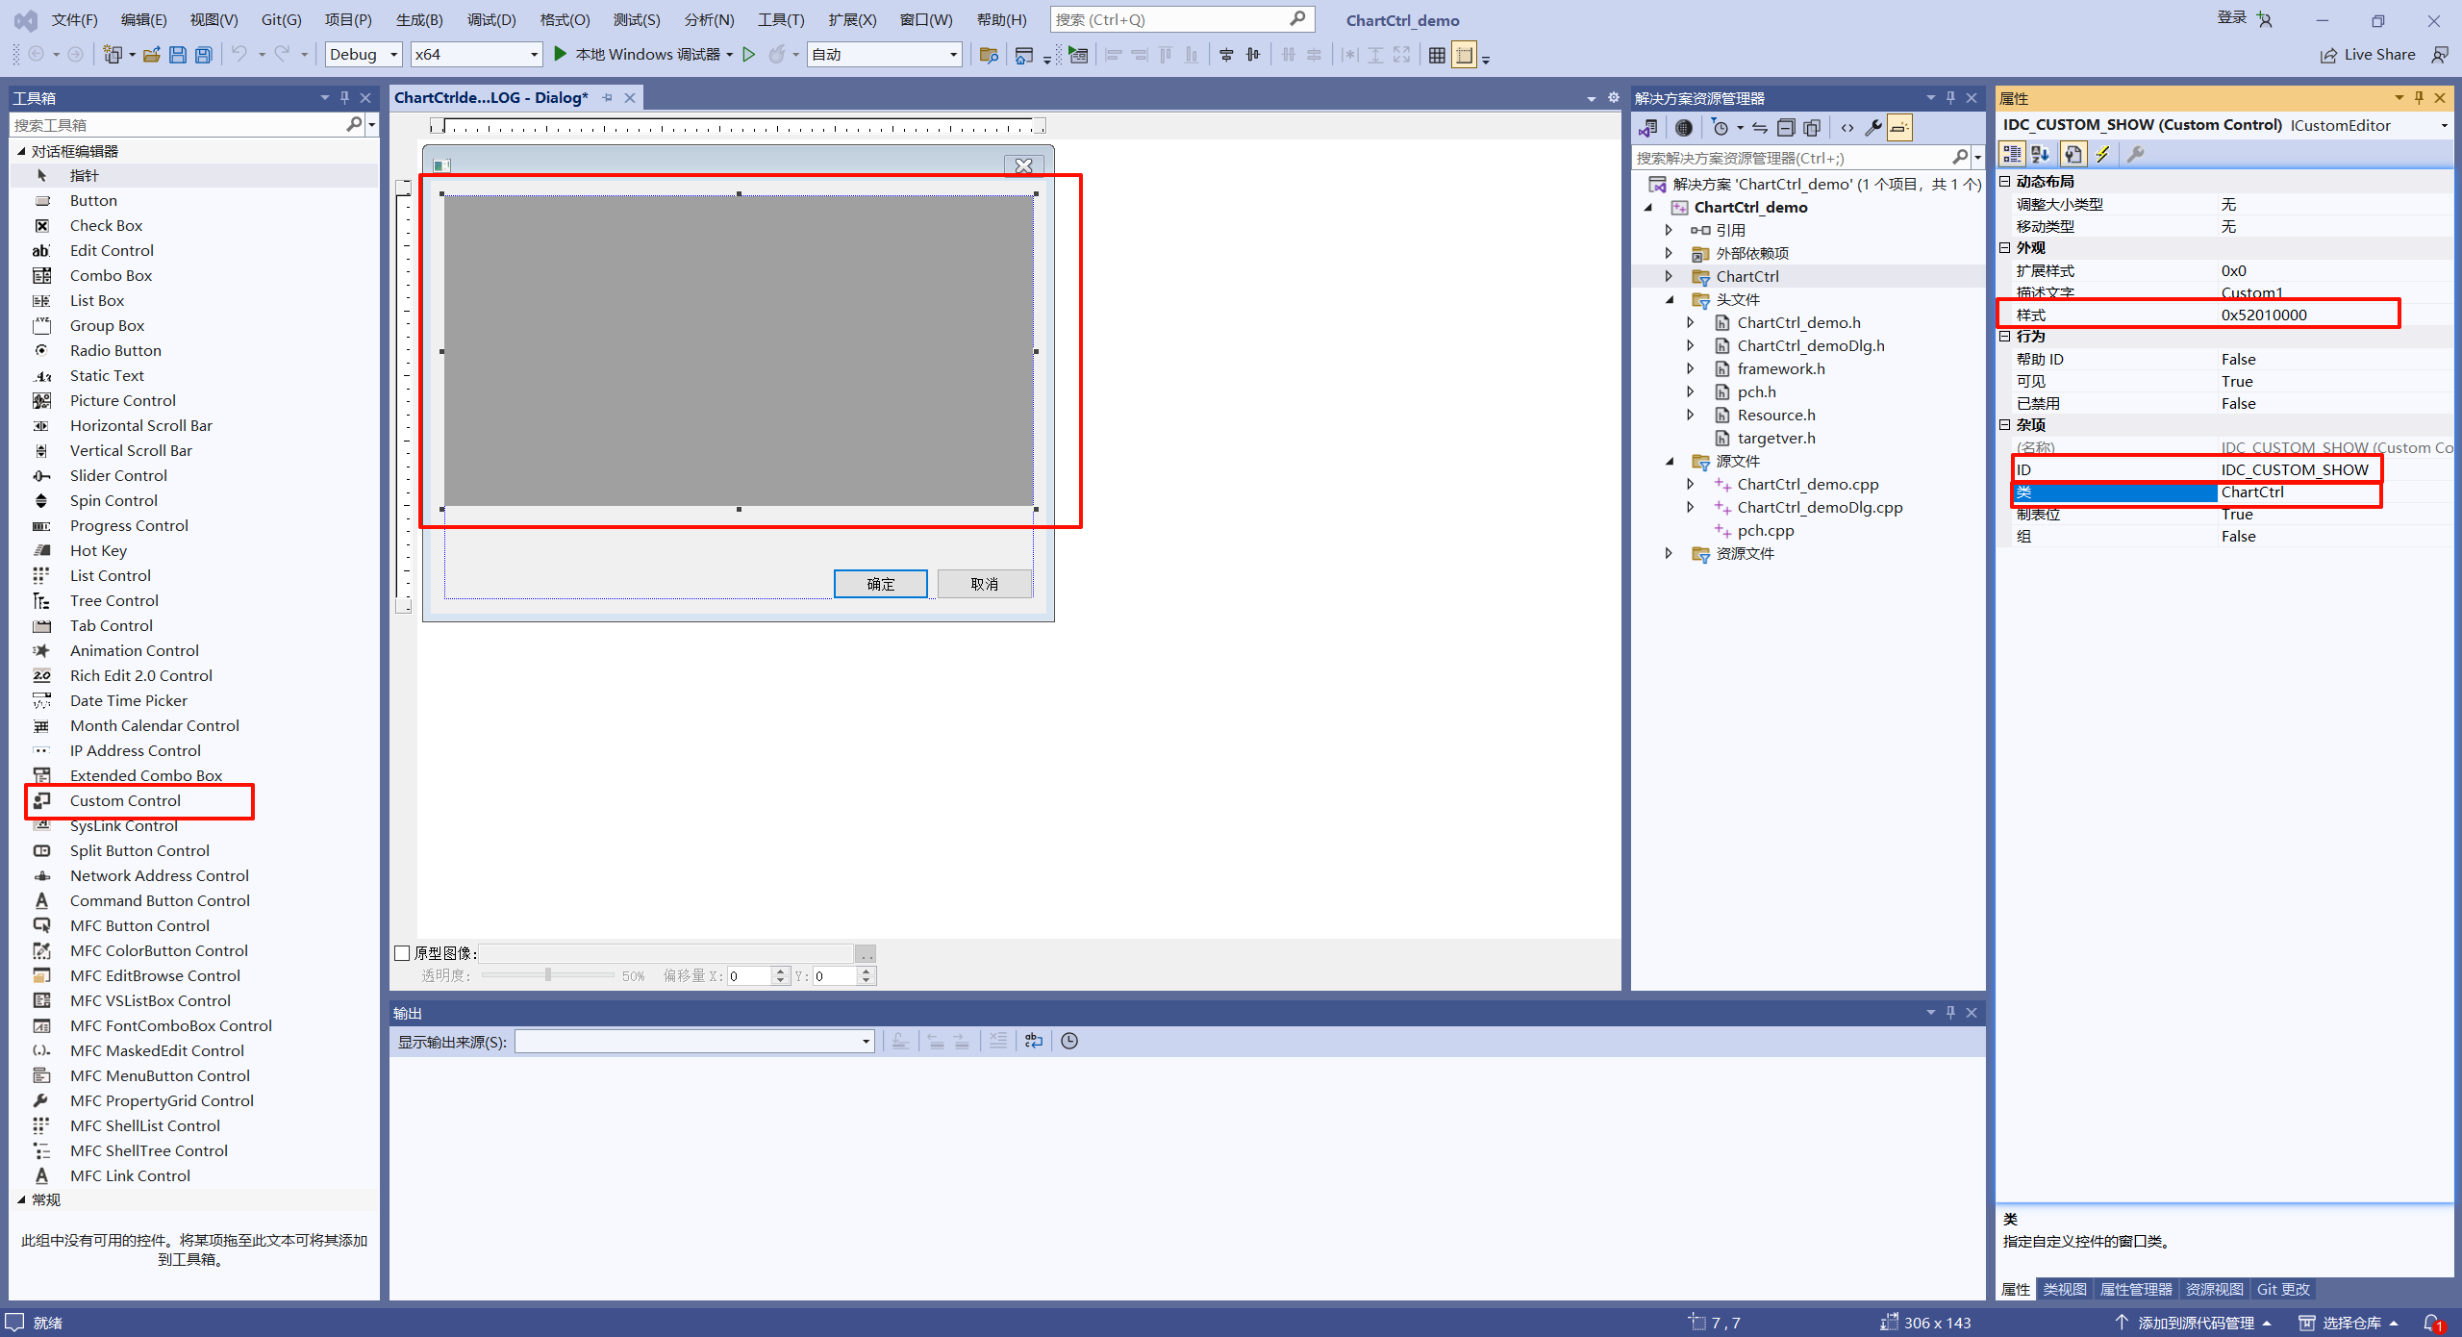Adjust the transparency slider
This screenshot has width=2462, height=1337.
coord(548,975)
